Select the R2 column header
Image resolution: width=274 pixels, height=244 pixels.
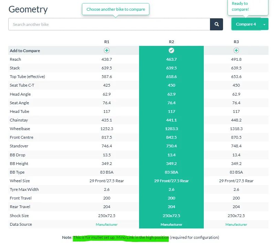171,42
